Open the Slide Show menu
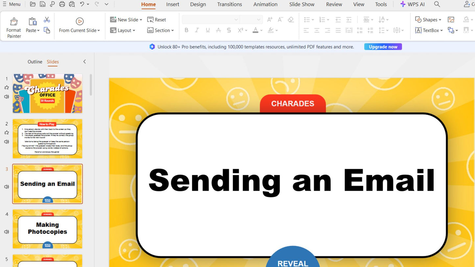 click(x=301, y=4)
